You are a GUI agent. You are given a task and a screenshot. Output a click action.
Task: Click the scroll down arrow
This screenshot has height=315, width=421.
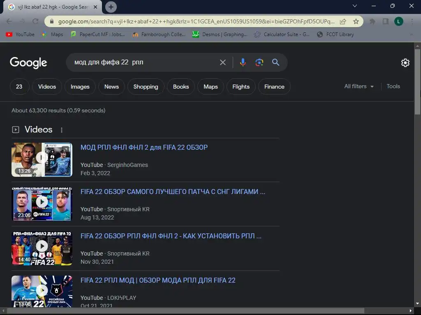point(417,304)
